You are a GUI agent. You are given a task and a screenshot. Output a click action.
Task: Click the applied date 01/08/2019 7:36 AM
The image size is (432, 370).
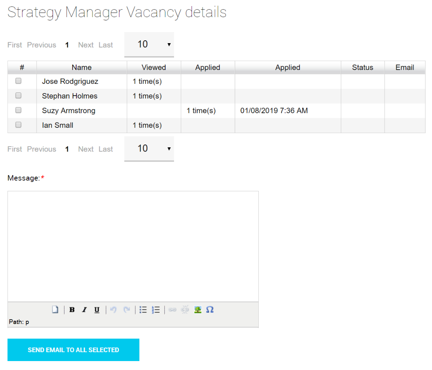(274, 111)
